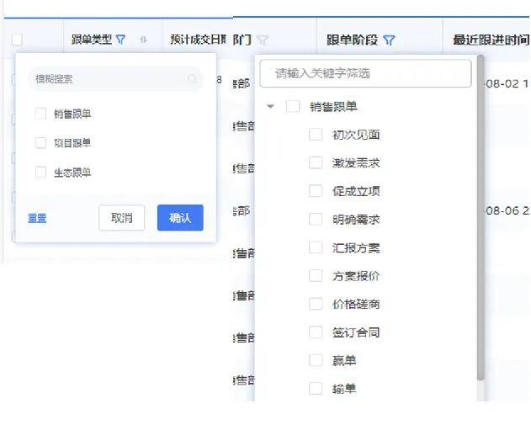Tick the 项目跟单 checkbox

[x=40, y=143]
